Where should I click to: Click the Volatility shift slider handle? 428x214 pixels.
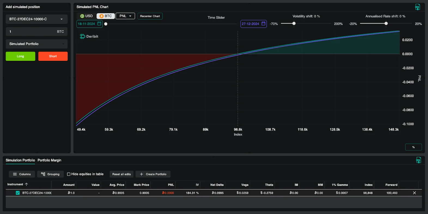294,24
